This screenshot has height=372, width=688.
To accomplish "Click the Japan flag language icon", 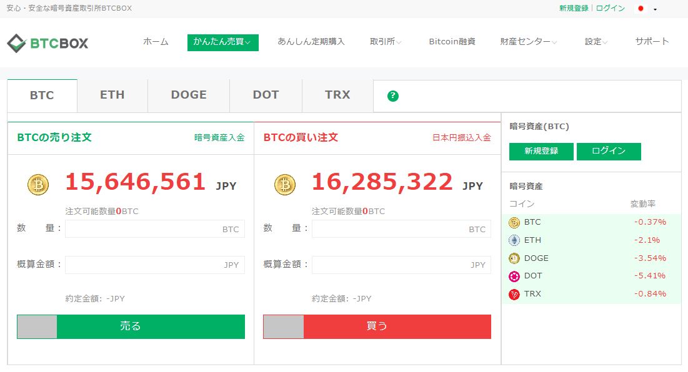I will 641,8.
